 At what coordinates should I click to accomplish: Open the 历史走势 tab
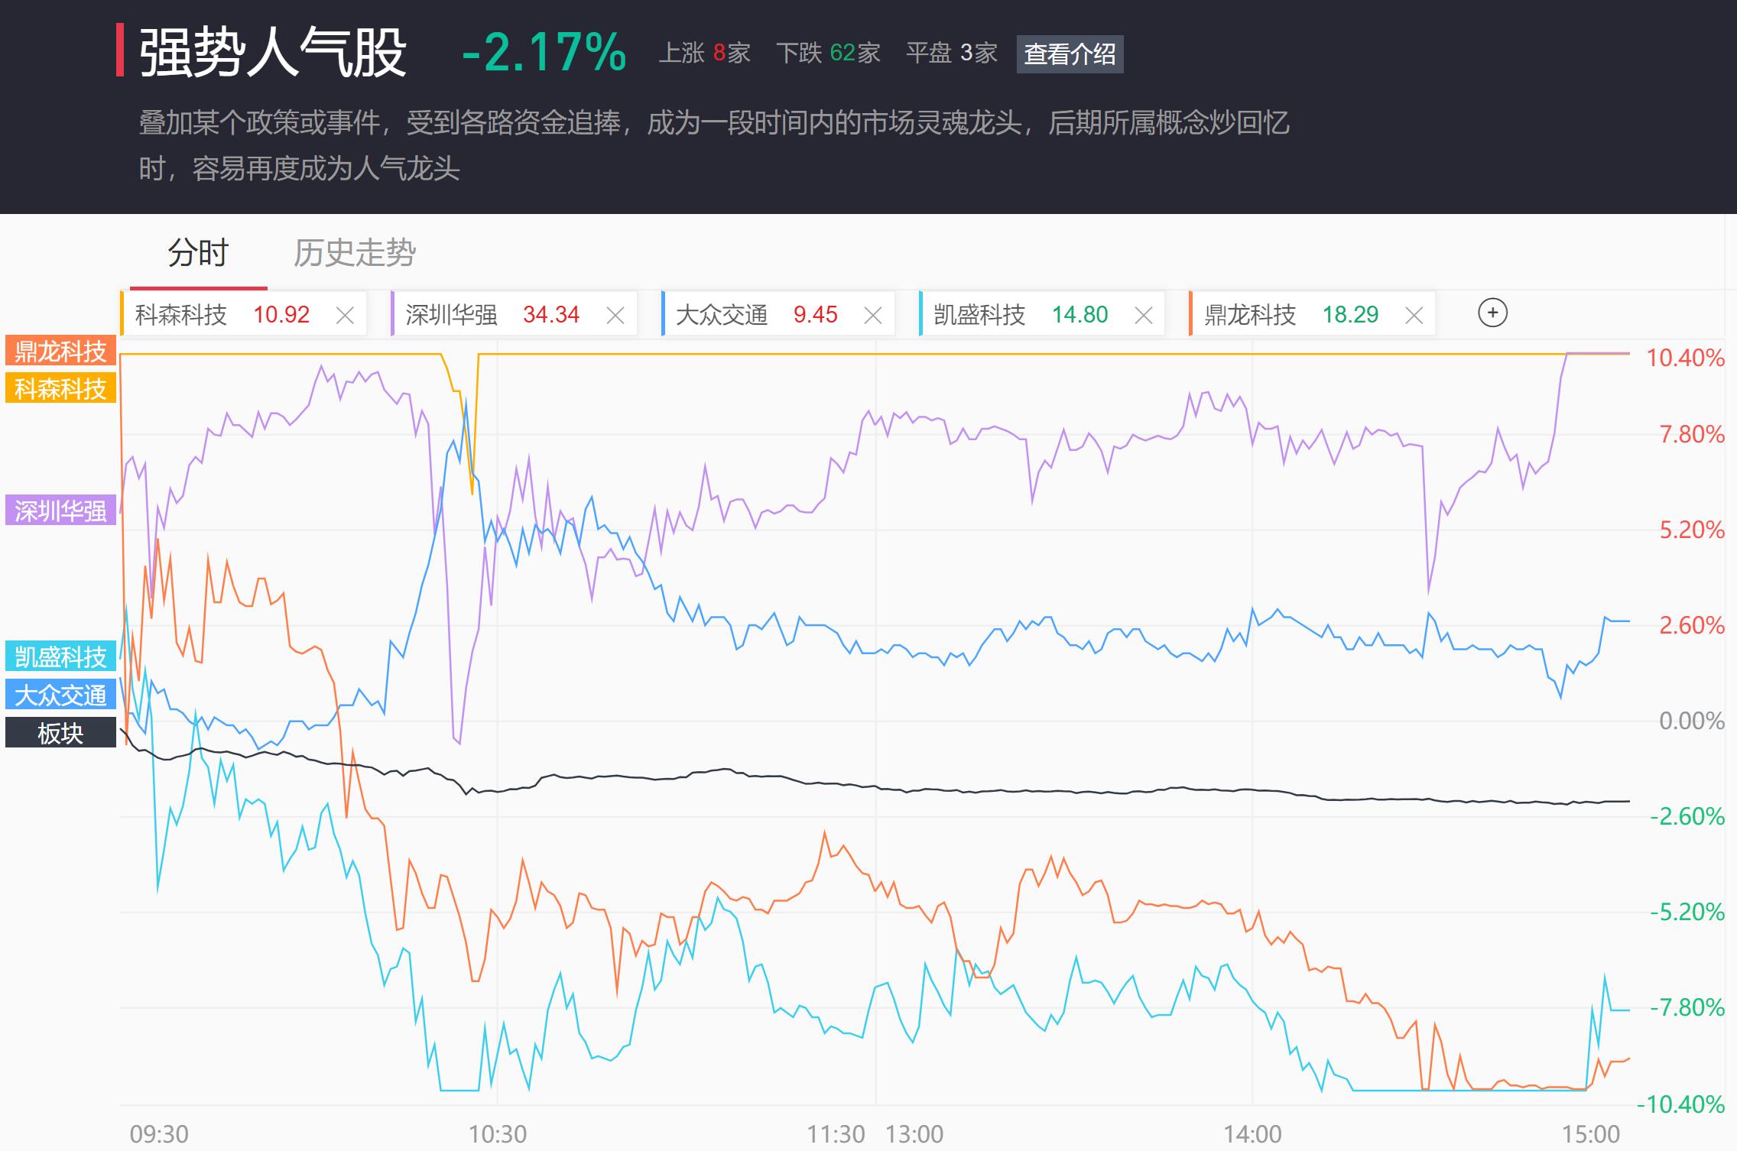click(x=355, y=253)
